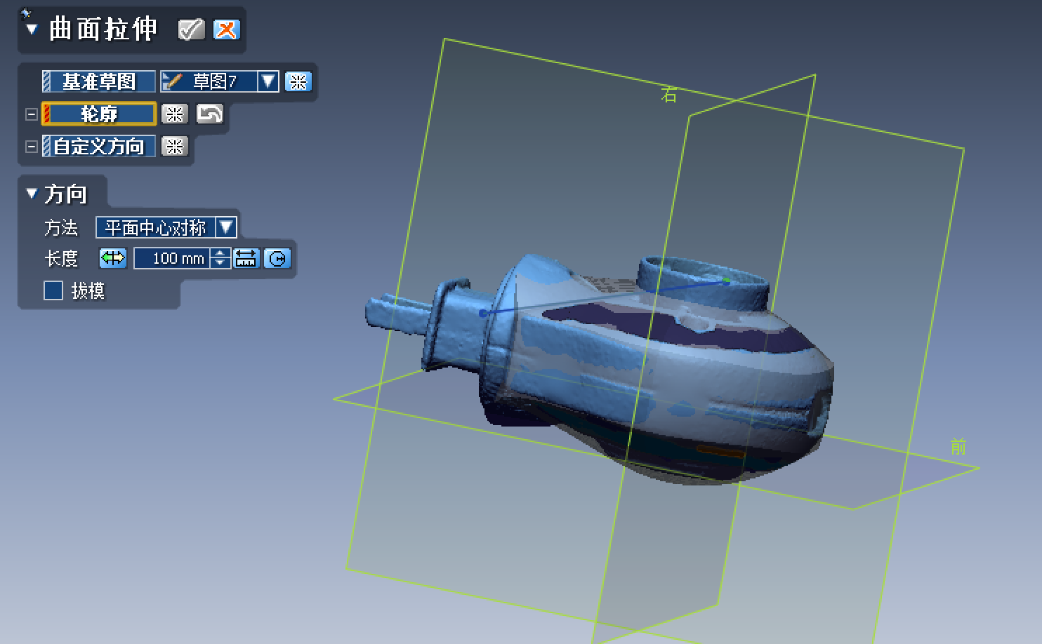Clear the 轮廓 selection with its reset icon
Screen dimensions: 1042x644
click(x=174, y=114)
